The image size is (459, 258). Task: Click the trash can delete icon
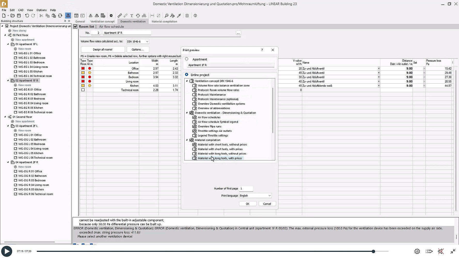coord(187,16)
